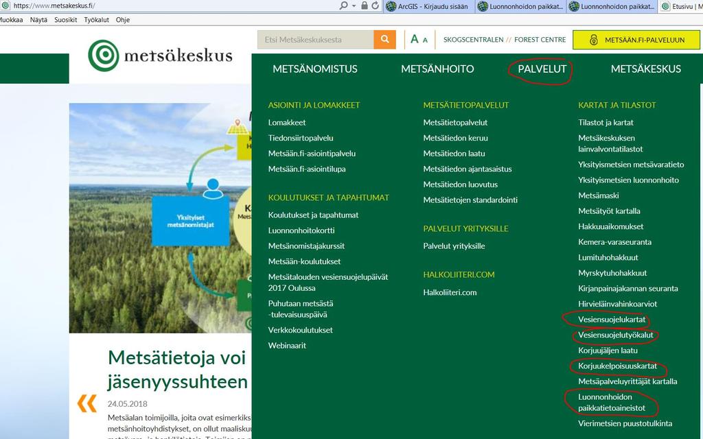
Task: Open the Metsänhoito navigation menu
Action: [x=437, y=69]
